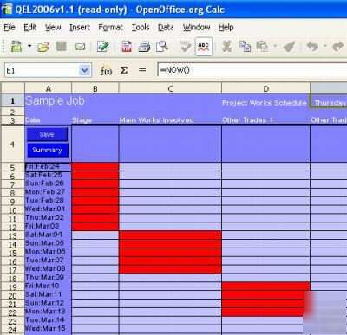The width and height of the screenshot is (347, 335).
Task: Run the Spellcheck checkmark icon
Action: pyautogui.click(x=185, y=47)
